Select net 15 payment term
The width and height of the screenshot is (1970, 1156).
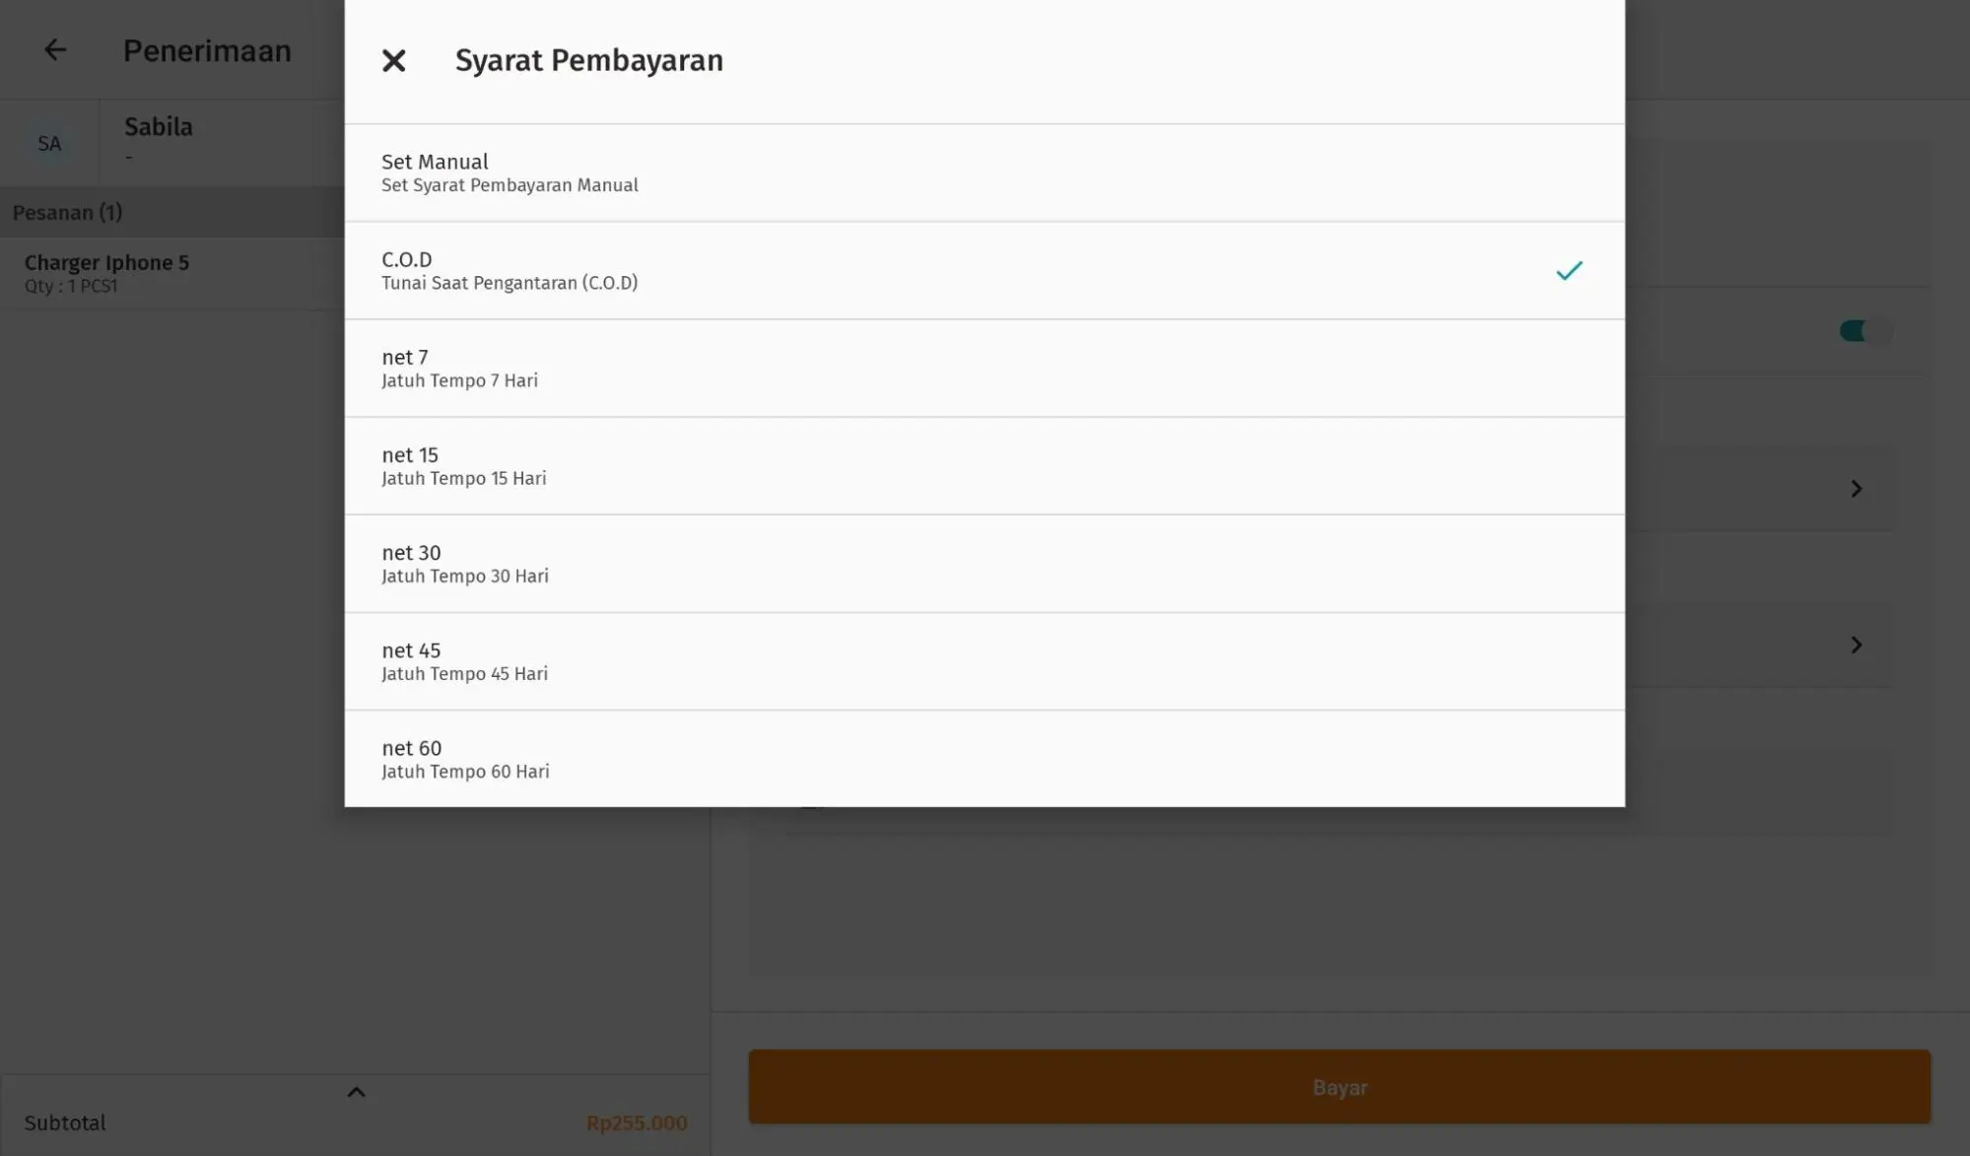(984, 465)
